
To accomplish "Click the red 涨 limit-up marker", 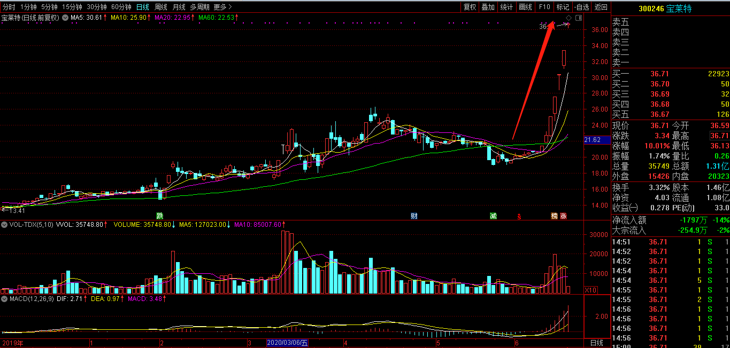I will coord(563,216).
